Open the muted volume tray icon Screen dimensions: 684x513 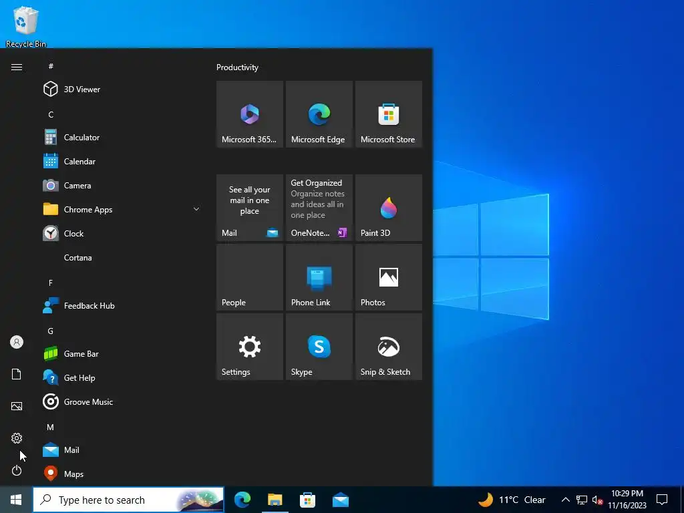[597, 500]
